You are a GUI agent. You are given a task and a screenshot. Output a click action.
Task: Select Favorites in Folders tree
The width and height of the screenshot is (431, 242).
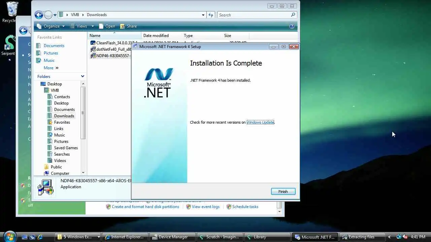(62, 122)
